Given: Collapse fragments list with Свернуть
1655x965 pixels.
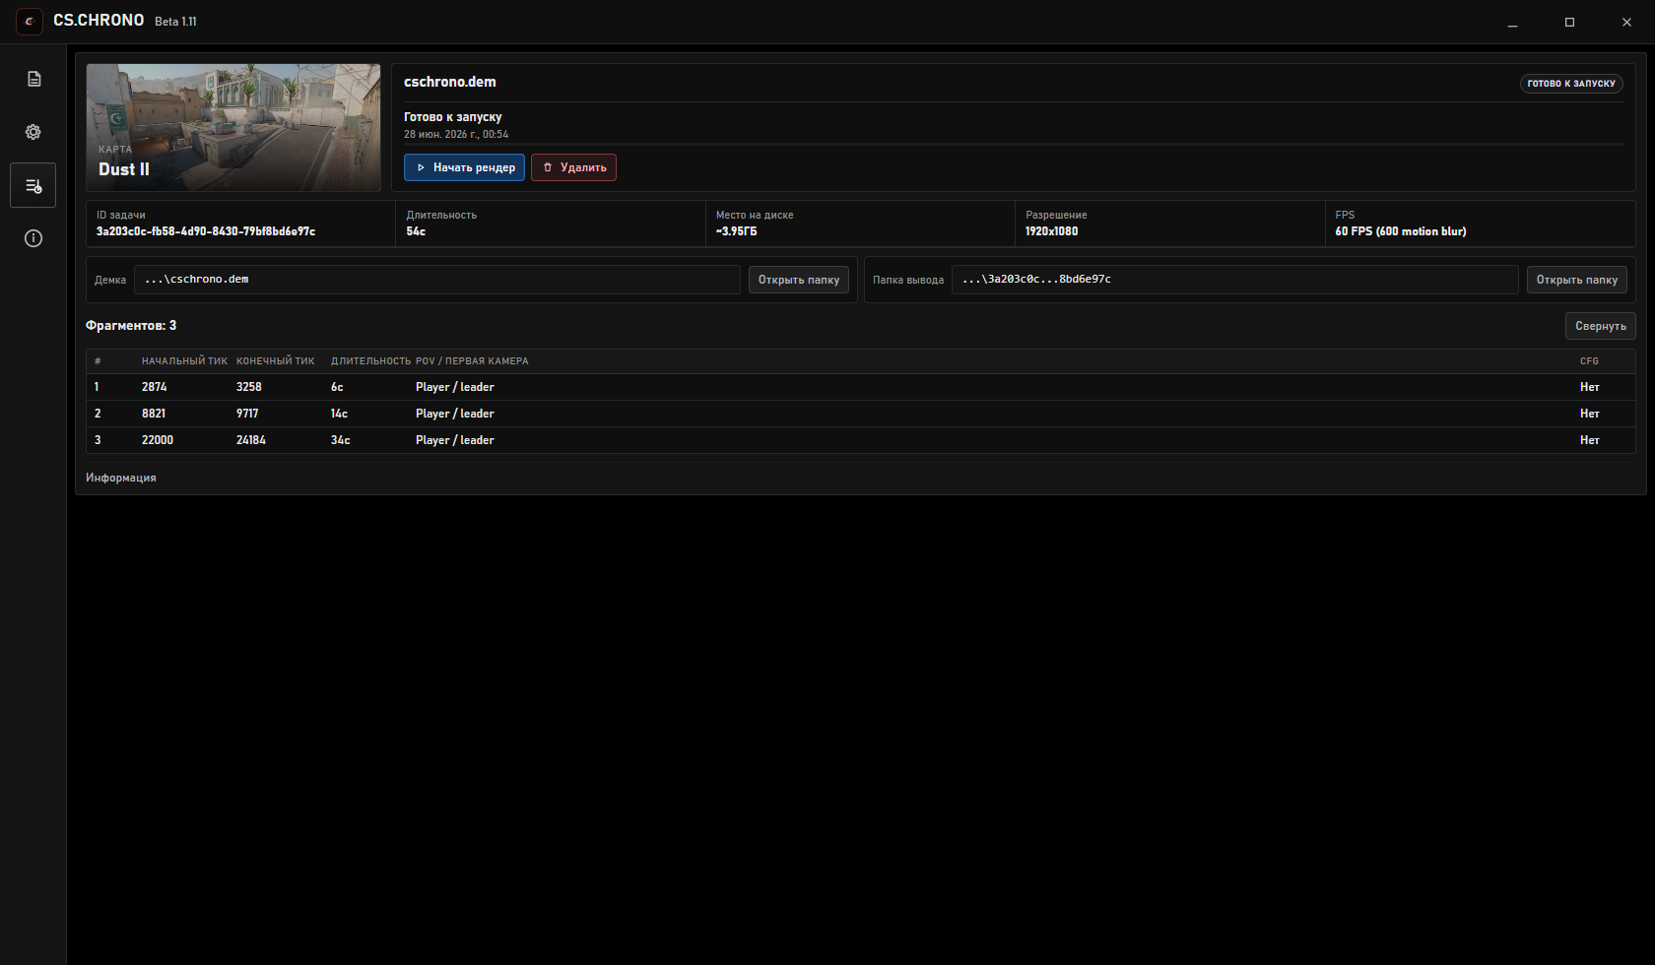Looking at the screenshot, I should (x=1600, y=326).
